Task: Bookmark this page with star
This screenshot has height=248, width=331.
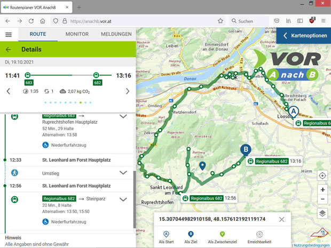Action: click(x=220, y=21)
